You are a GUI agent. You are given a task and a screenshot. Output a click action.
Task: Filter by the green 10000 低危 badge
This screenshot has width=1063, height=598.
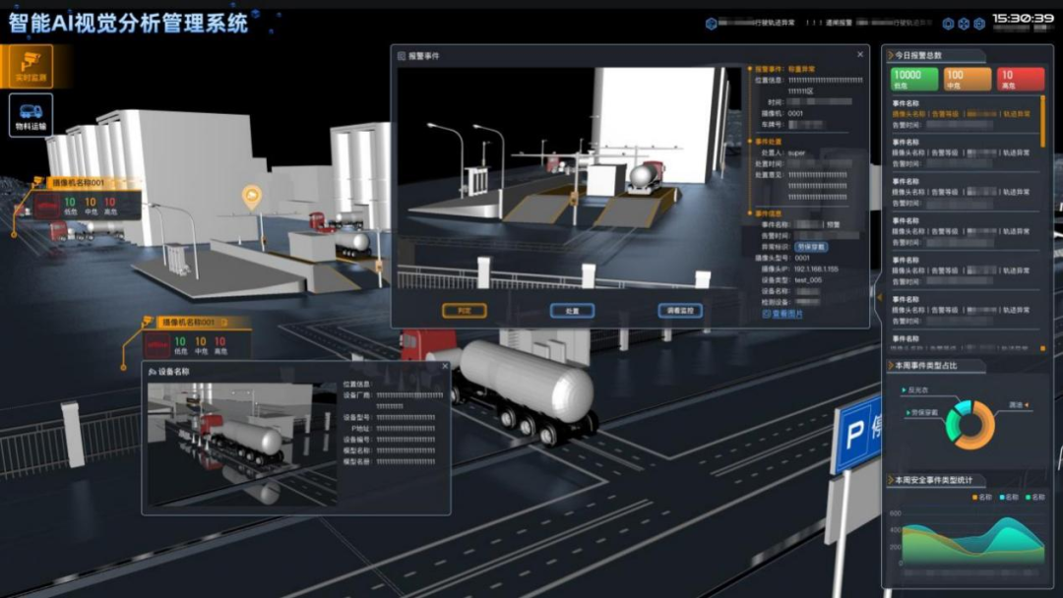click(914, 80)
